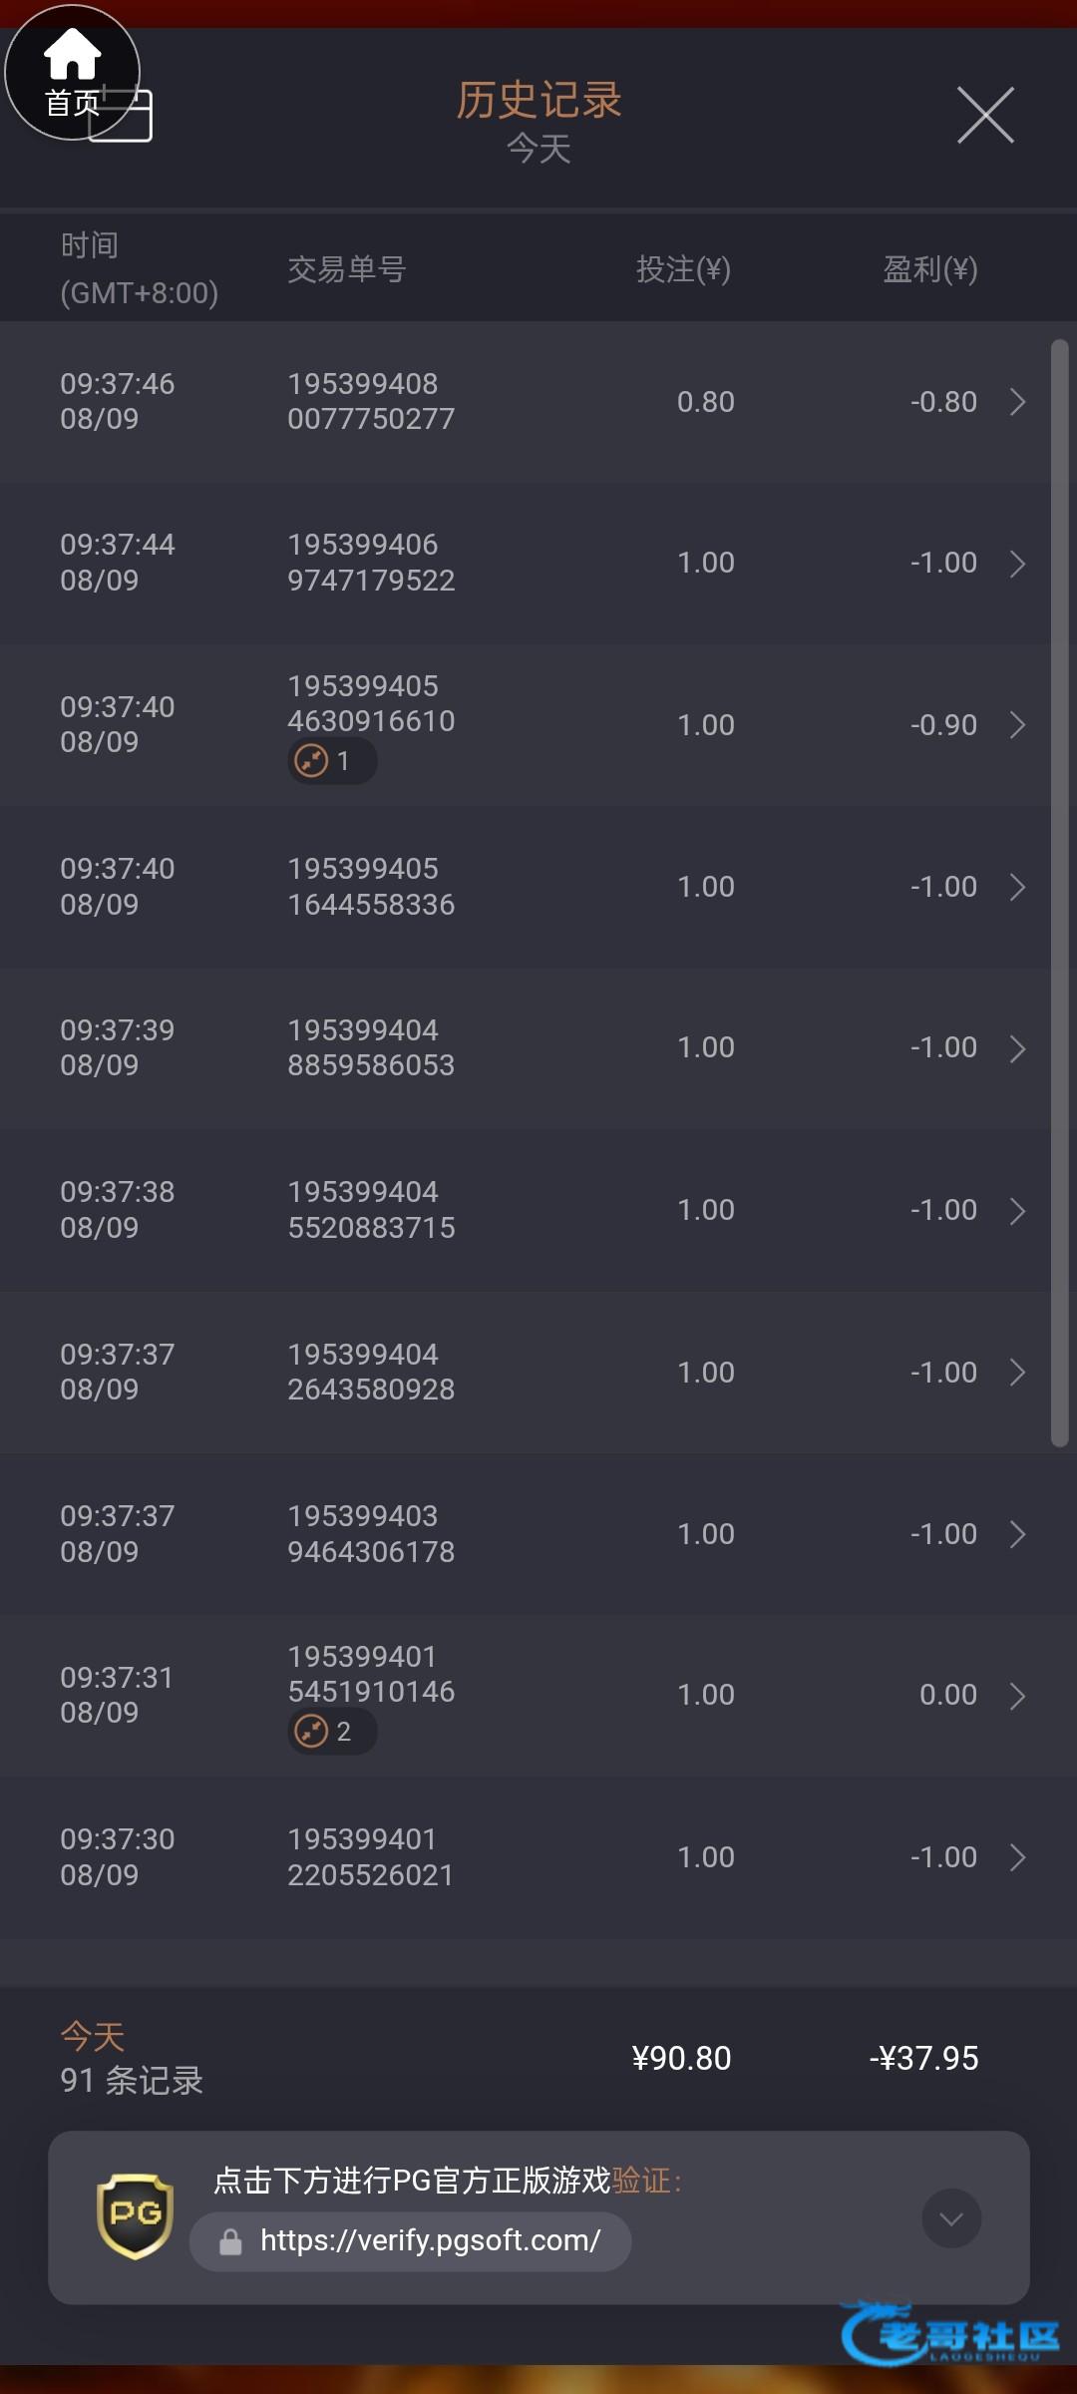Collapse the PG verification banner chevron
Image resolution: width=1077 pixels, height=2394 pixels.
pyautogui.click(x=951, y=2218)
